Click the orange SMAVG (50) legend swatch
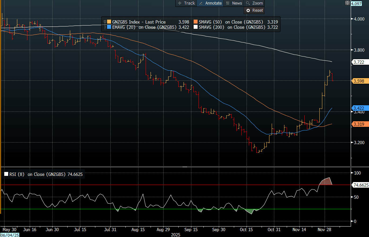The image size is (369, 237). coord(196,22)
